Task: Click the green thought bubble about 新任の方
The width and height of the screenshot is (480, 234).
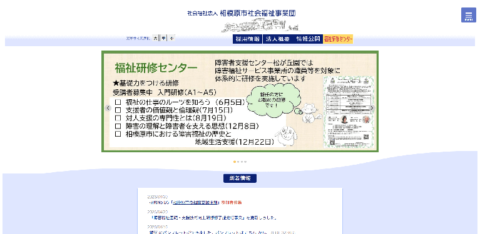Action: [273, 100]
